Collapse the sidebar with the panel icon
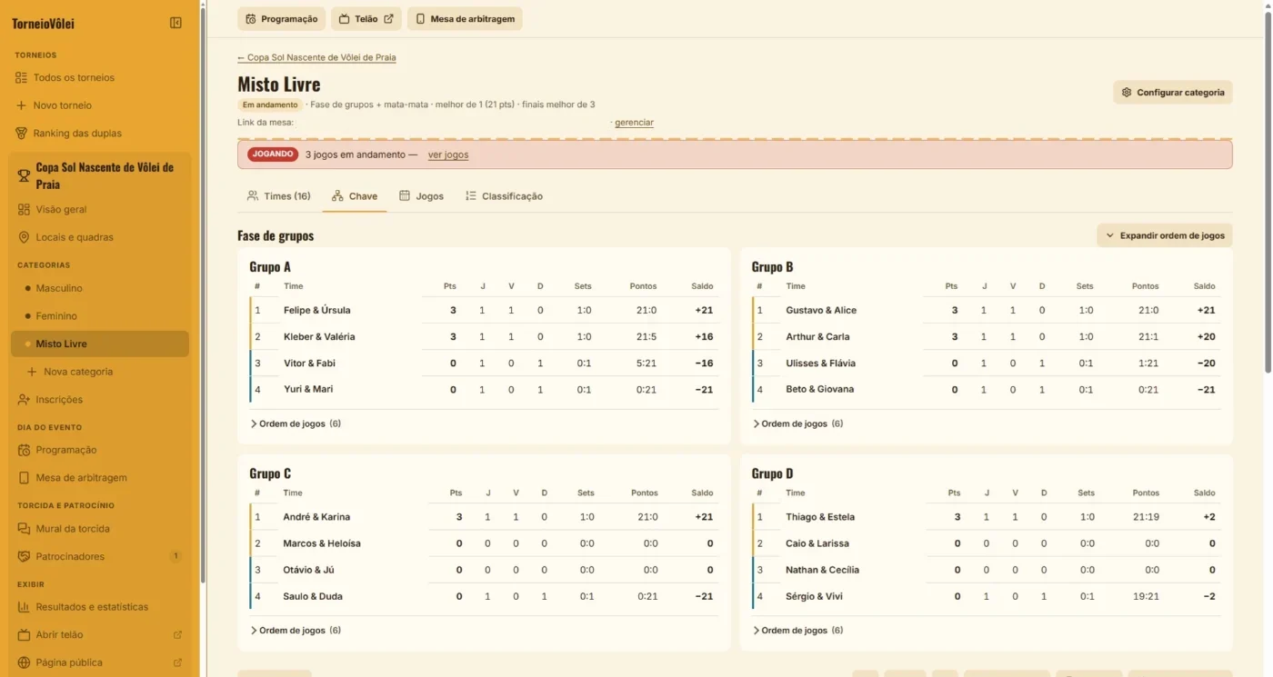 point(175,23)
